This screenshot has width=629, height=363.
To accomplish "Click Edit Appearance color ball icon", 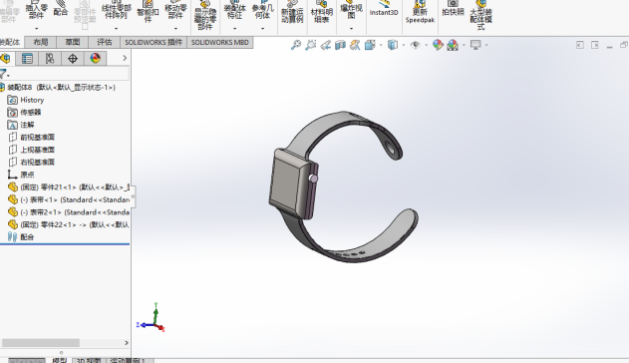I will point(438,45).
